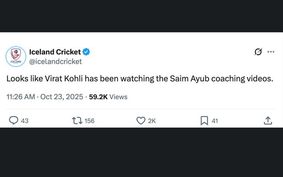This screenshot has height=177, width=283.
Task: Click the tweet text about Virat Kohli
Action: point(140,79)
